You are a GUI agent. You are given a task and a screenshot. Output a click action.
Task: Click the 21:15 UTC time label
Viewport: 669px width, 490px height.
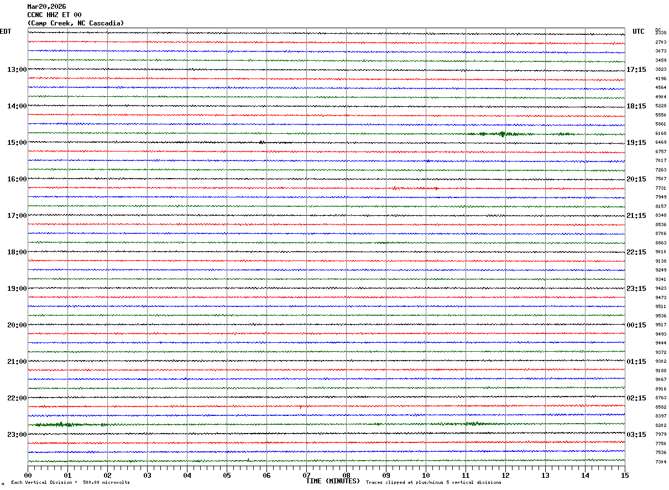coord(636,216)
